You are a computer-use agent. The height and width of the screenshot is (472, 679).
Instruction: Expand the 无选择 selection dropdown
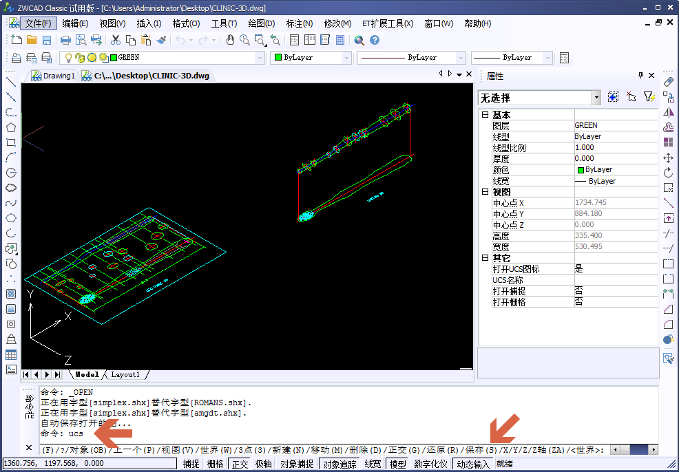pyautogui.click(x=596, y=98)
